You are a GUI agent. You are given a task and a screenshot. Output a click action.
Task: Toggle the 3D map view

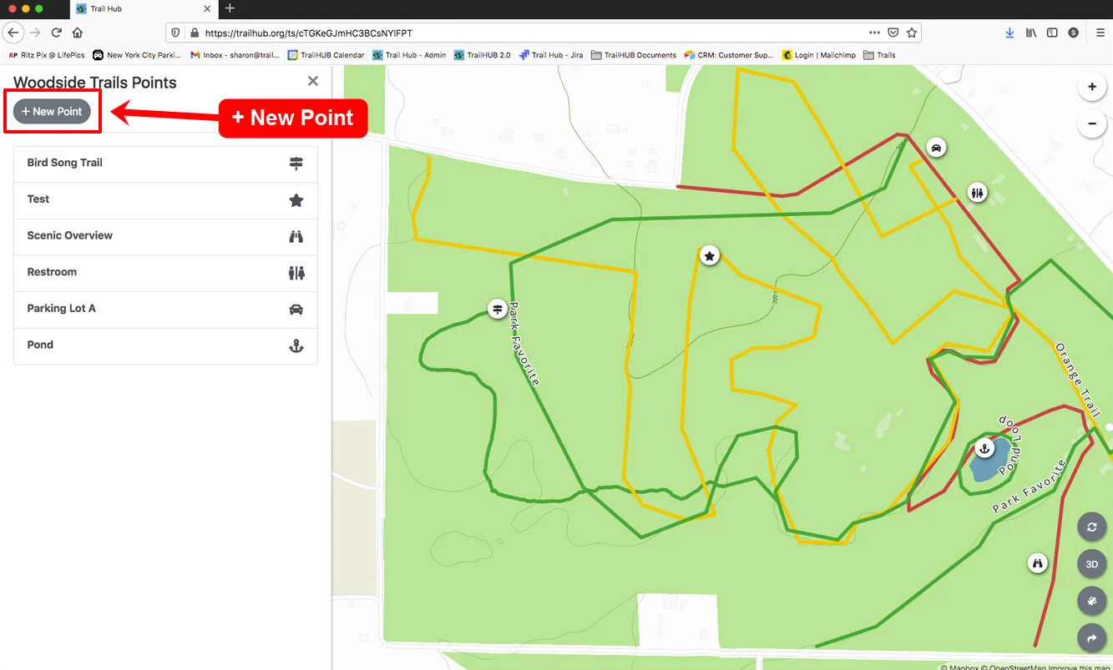(1091, 564)
